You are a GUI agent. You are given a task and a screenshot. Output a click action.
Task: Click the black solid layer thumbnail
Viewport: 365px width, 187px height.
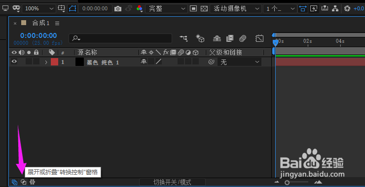coord(79,62)
